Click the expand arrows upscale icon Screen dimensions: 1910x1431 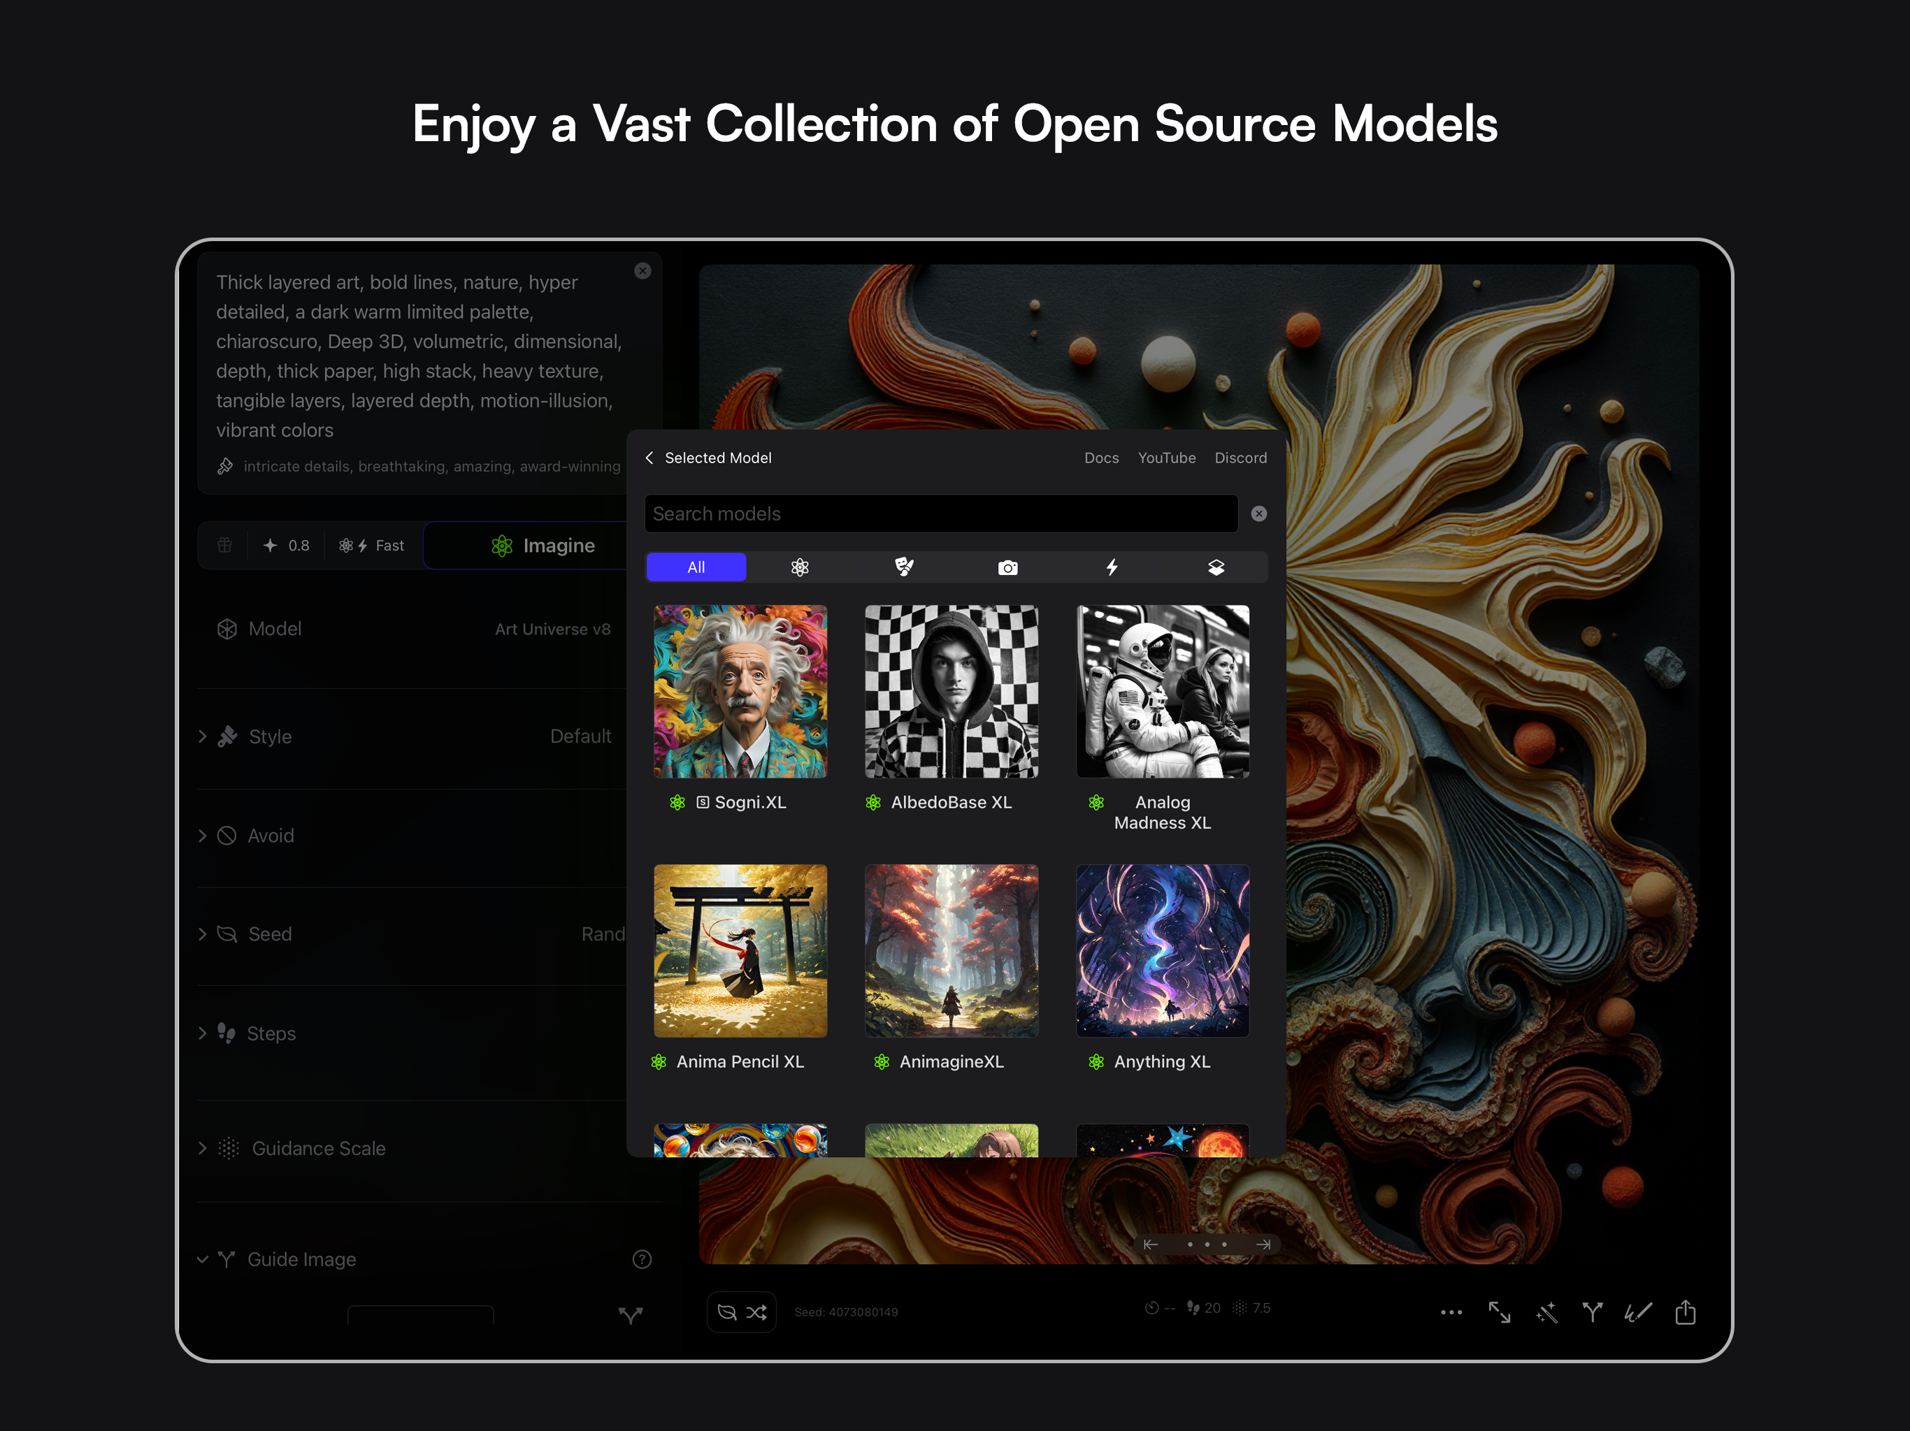tap(1499, 1313)
